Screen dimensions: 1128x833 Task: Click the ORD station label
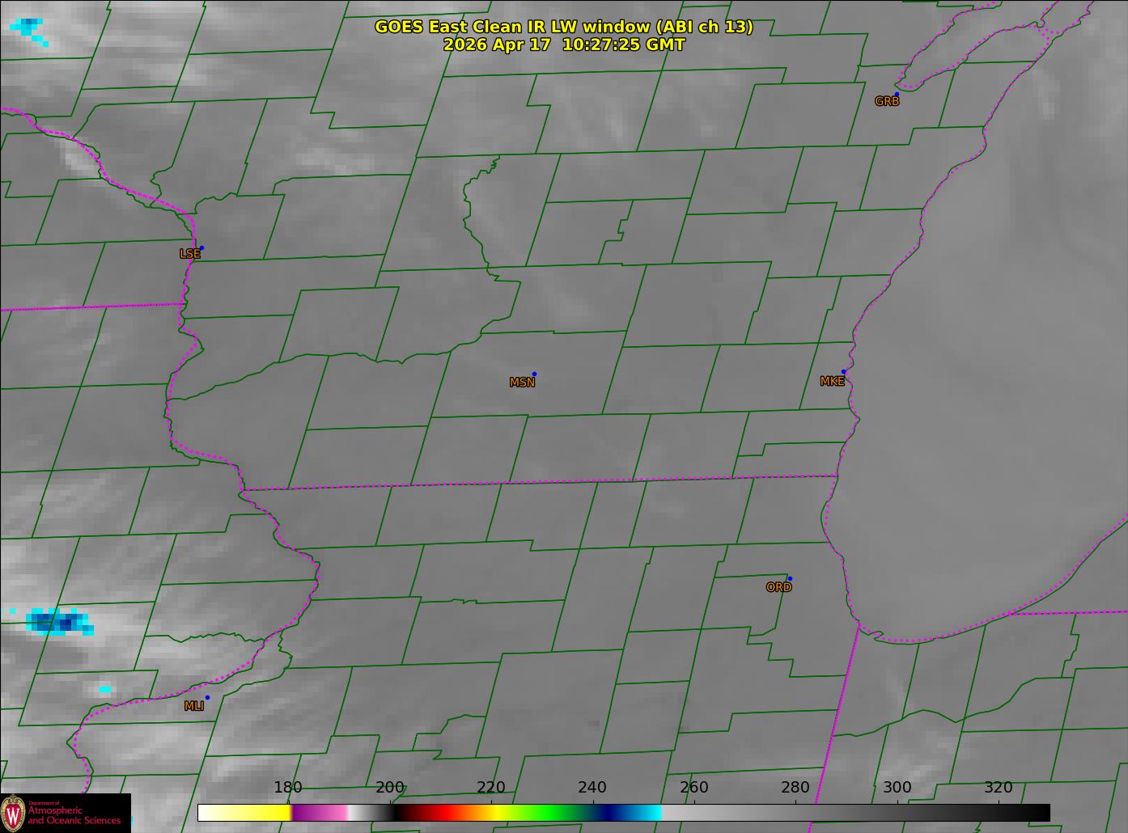click(778, 587)
